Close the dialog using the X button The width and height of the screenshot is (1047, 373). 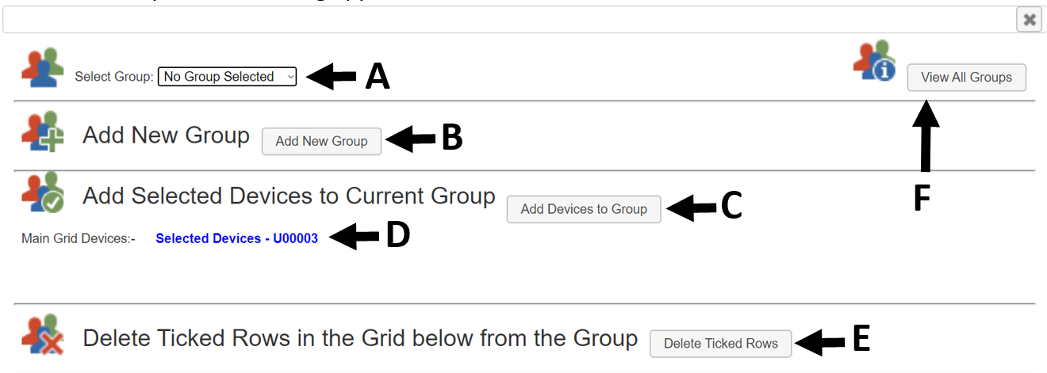click(1029, 20)
